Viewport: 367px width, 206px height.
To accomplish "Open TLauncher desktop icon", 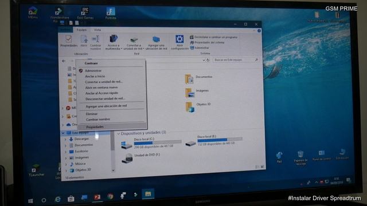I will click(36, 171).
